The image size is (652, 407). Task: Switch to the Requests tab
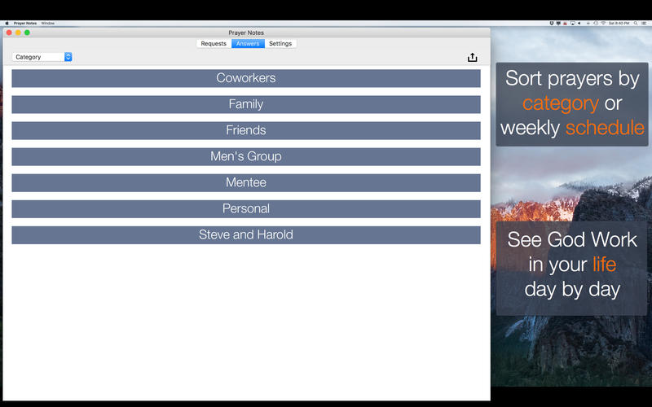click(214, 43)
